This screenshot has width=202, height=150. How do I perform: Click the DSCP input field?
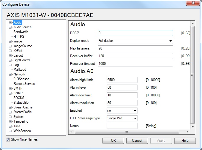click(135, 33)
